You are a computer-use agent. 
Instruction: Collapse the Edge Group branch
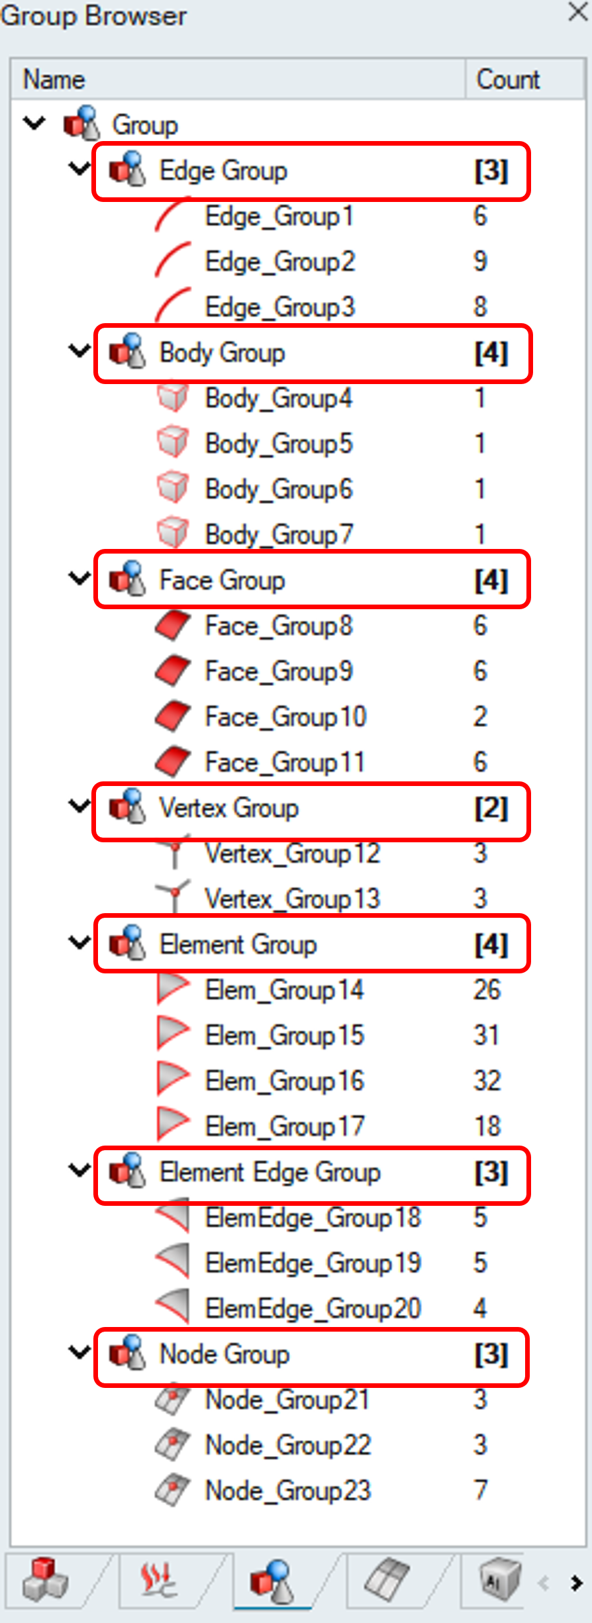pos(79,169)
